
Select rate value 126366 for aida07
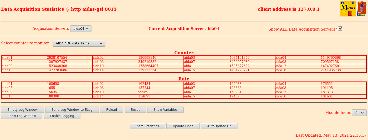click(x=236, y=88)
